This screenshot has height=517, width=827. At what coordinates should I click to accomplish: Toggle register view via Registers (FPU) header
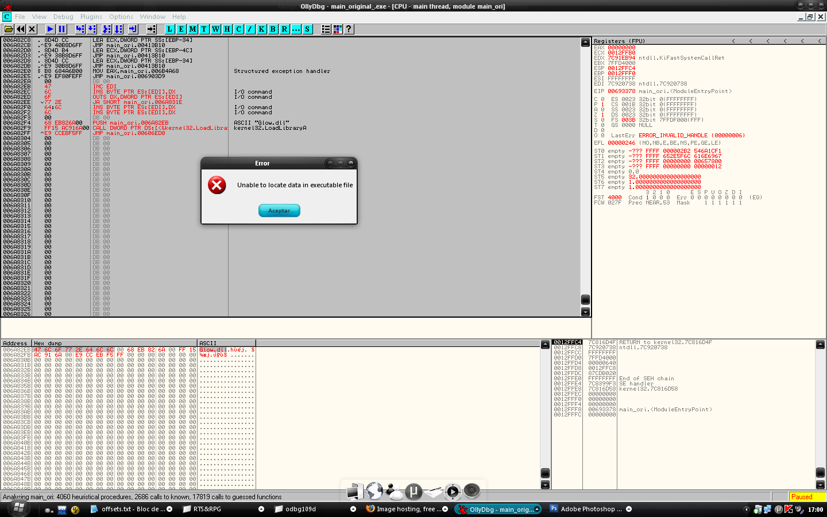point(619,41)
